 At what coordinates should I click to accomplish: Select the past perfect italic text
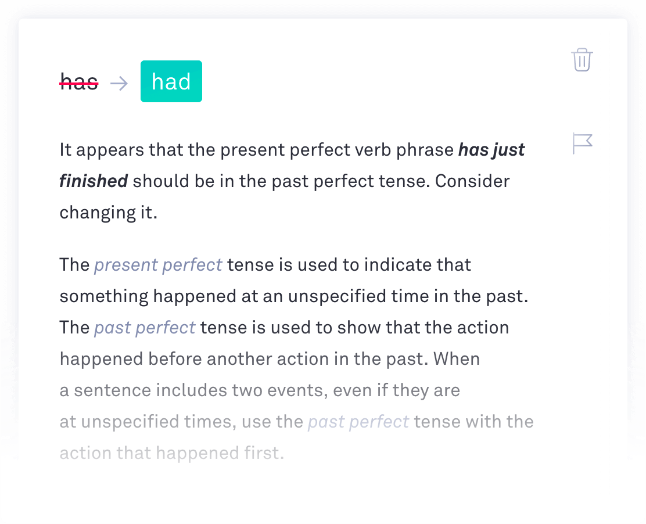click(x=144, y=327)
